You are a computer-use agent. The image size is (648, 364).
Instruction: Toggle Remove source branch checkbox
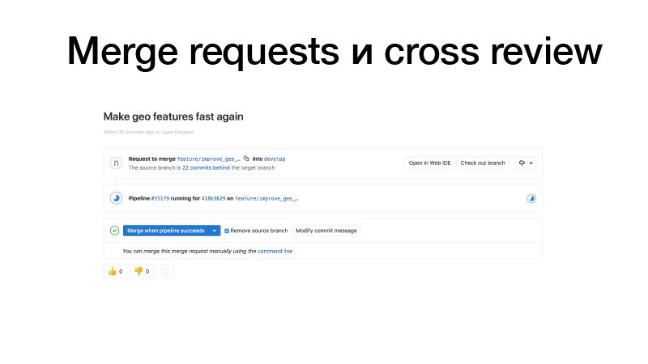click(227, 231)
